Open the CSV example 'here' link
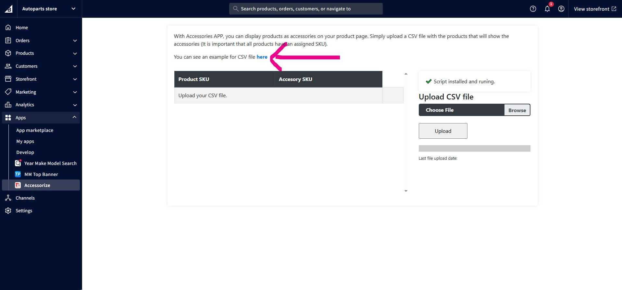 (262, 57)
